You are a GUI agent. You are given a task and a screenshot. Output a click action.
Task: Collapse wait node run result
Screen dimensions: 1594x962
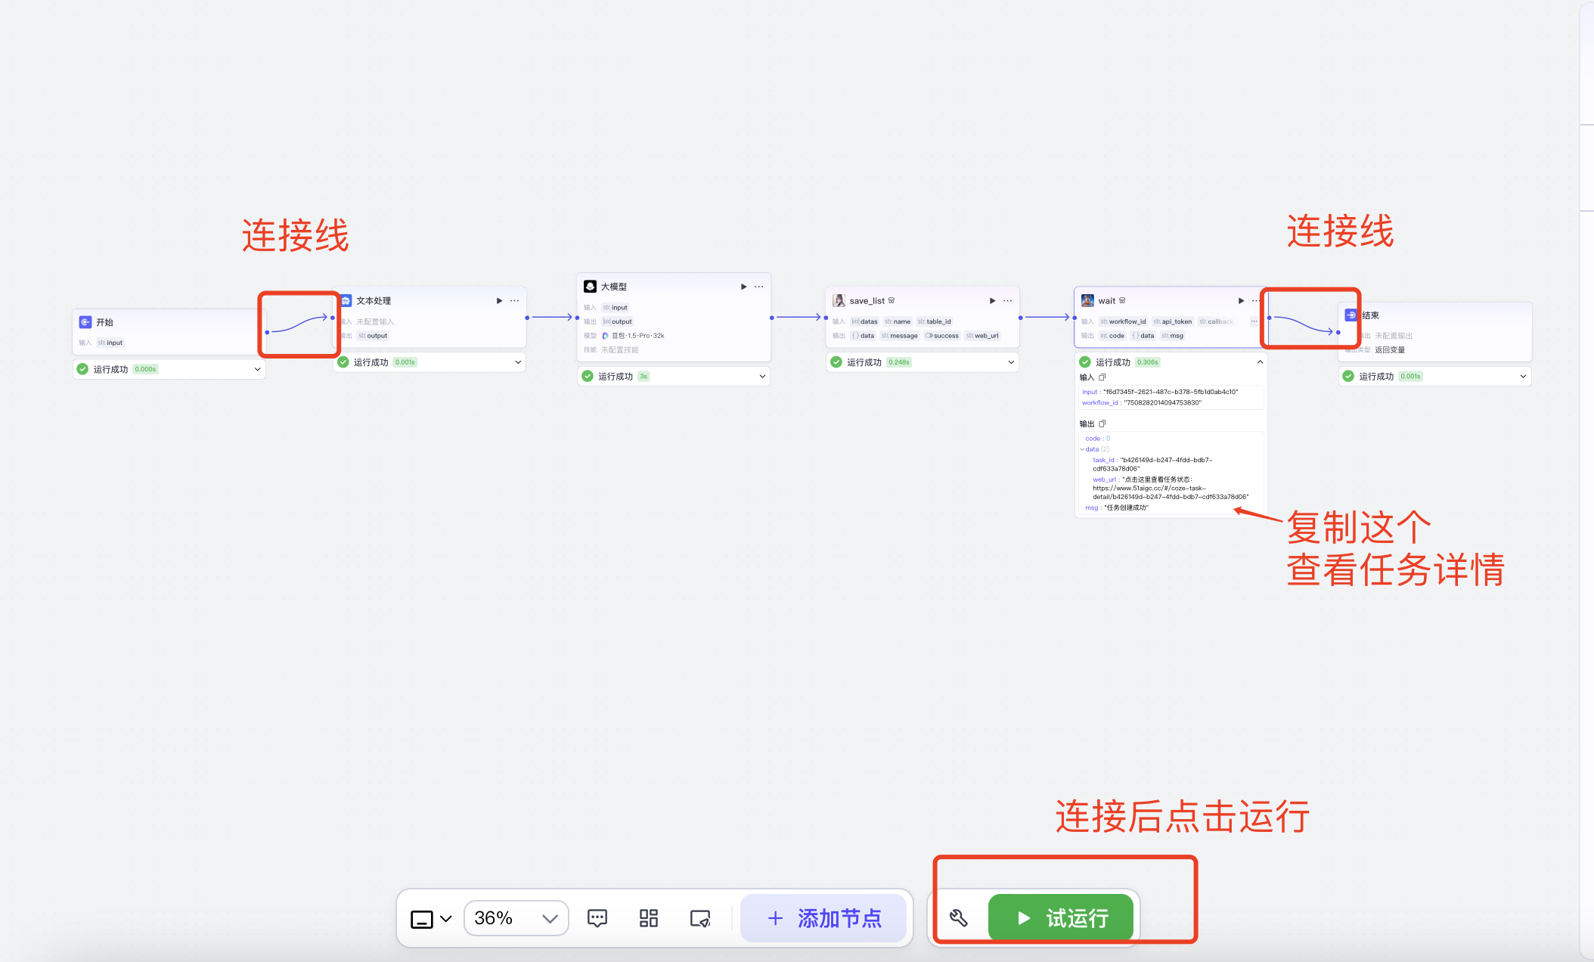pos(1260,362)
